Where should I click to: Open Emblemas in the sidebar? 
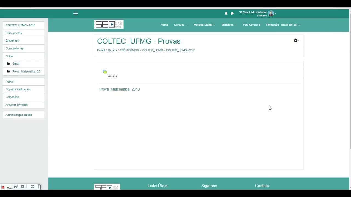24,40
